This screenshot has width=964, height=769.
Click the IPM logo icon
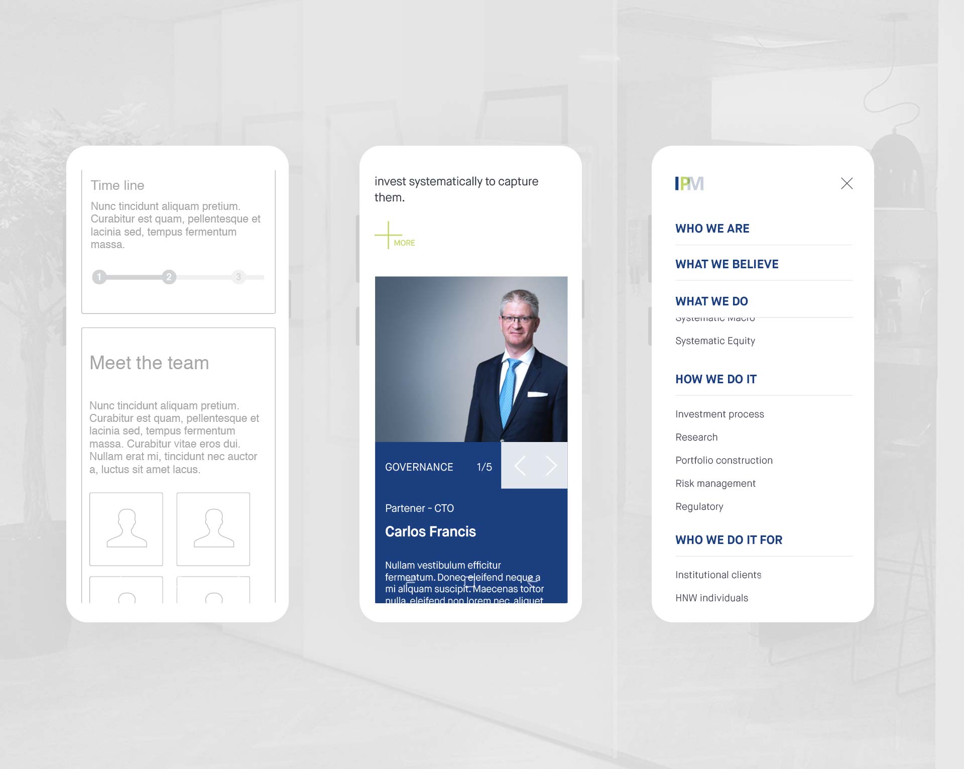point(689,183)
